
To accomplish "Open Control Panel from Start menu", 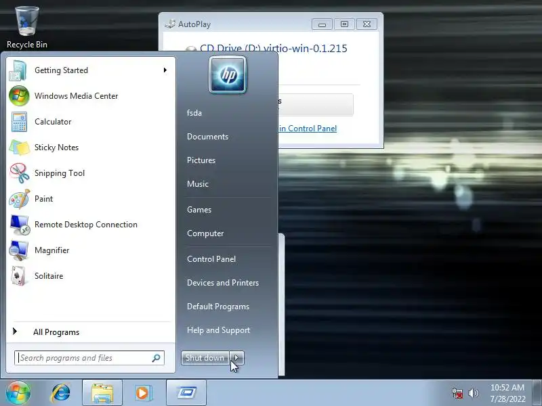I will pos(211,259).
